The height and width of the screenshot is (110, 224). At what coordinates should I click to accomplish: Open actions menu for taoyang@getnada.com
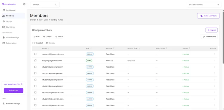[x=214, y=61]
